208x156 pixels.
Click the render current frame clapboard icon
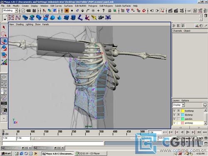(170, 10)
